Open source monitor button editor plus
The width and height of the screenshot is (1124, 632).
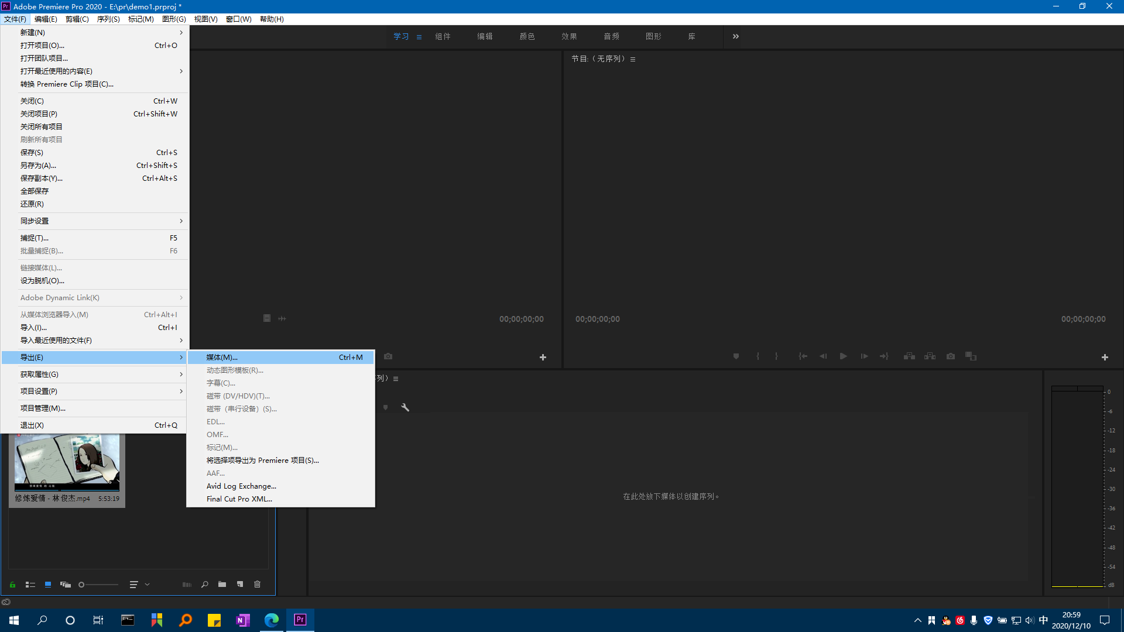pos(543,357)
